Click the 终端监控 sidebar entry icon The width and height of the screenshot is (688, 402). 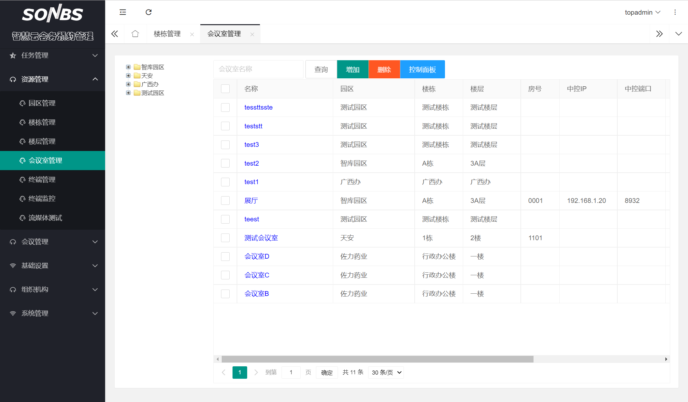coord(22,198)
